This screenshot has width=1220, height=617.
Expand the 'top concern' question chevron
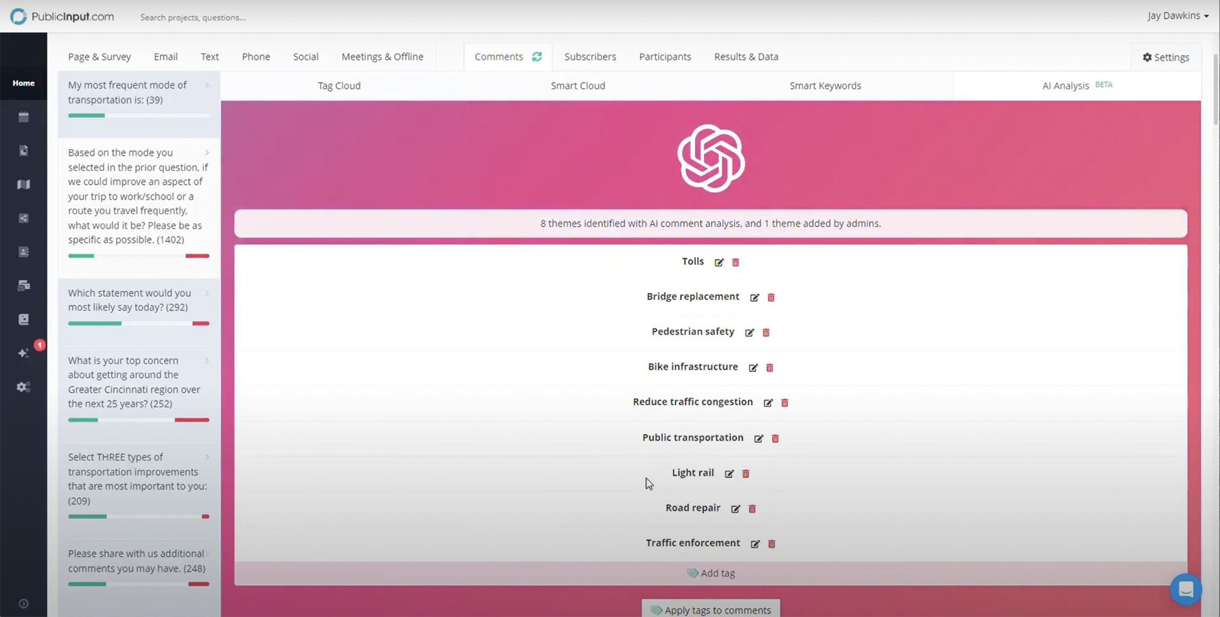coord(207,360)
